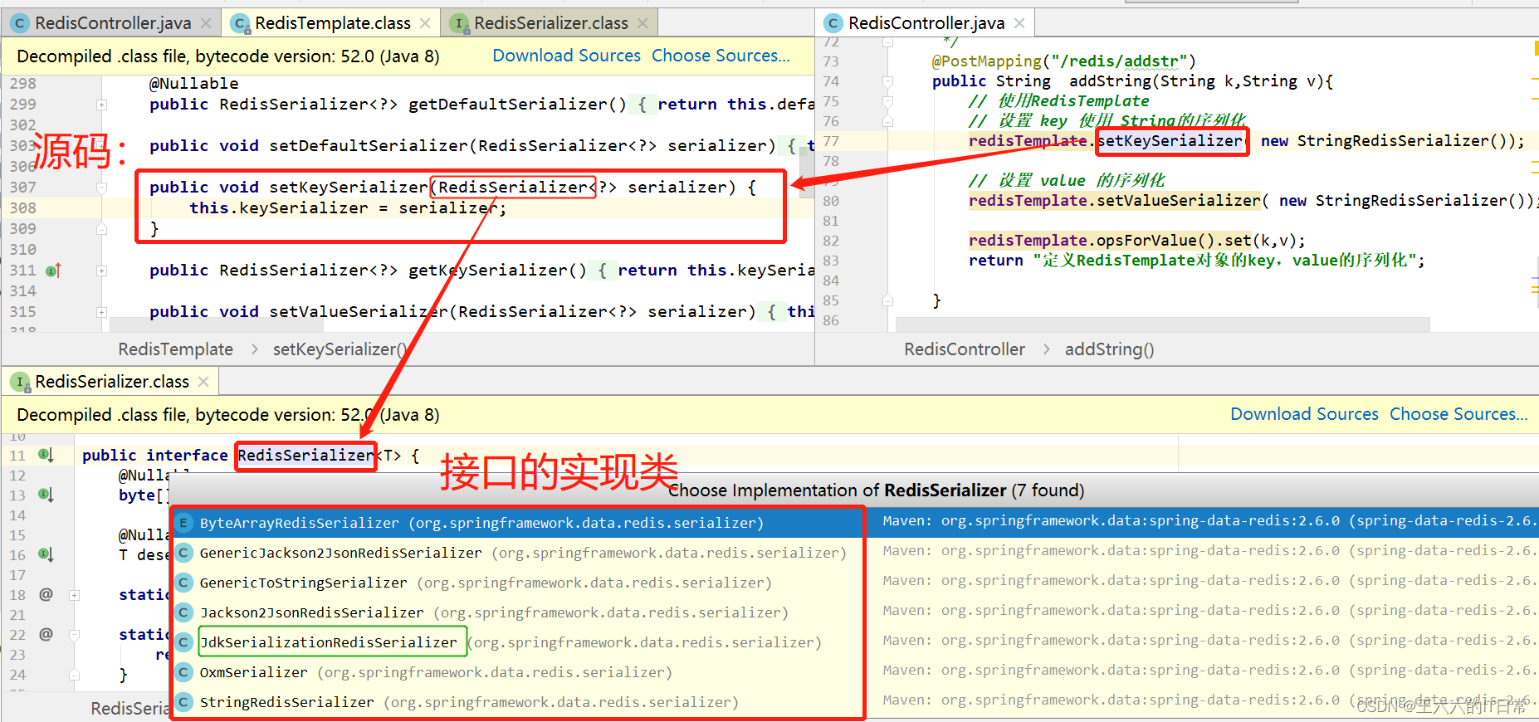Select RedisSerializer.class tab in top editor
Viewport: 1539px width, 722px height.
550,23
